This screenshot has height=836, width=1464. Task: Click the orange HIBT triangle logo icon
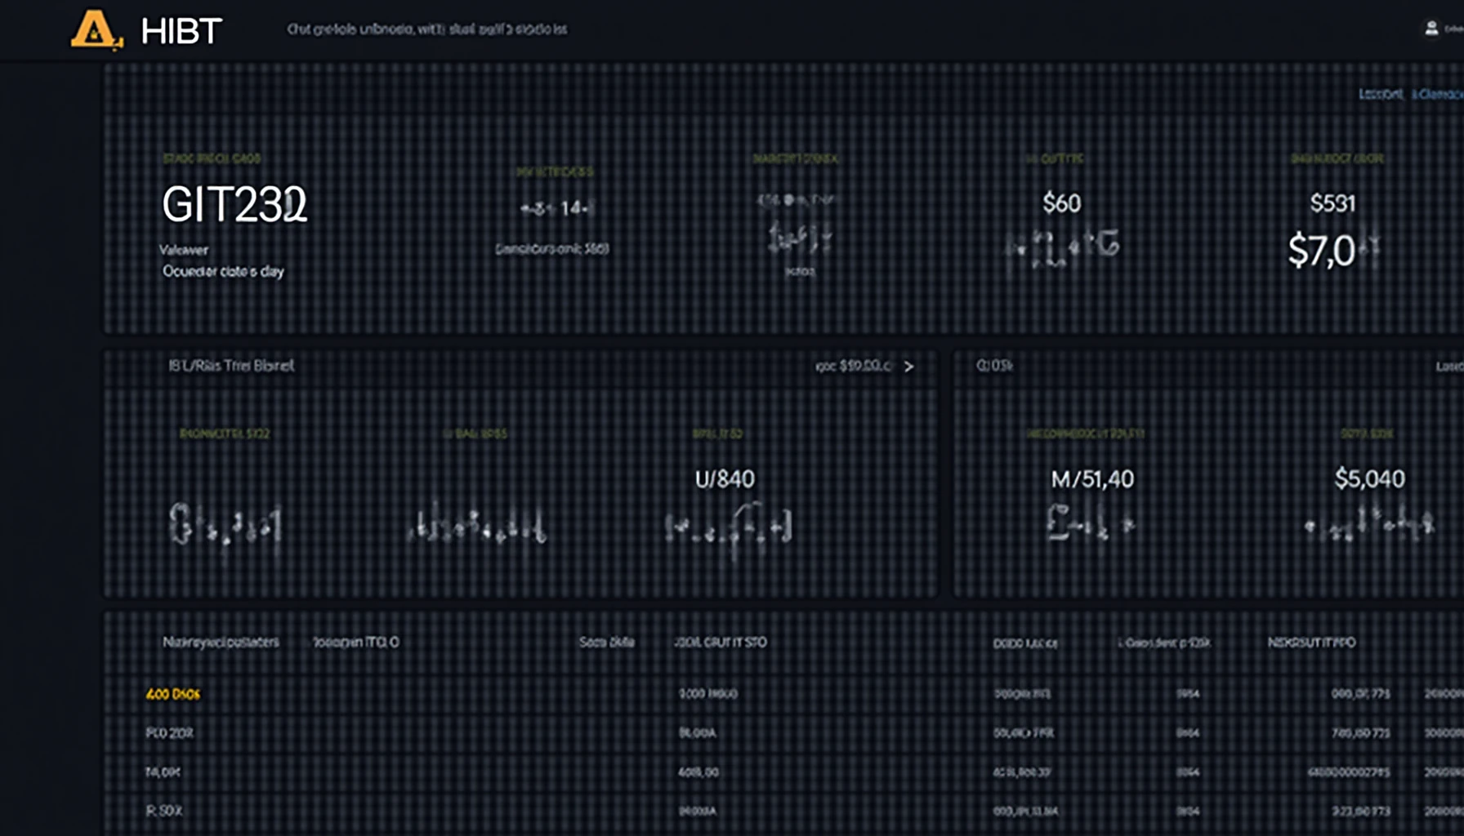tap(96, 30)
